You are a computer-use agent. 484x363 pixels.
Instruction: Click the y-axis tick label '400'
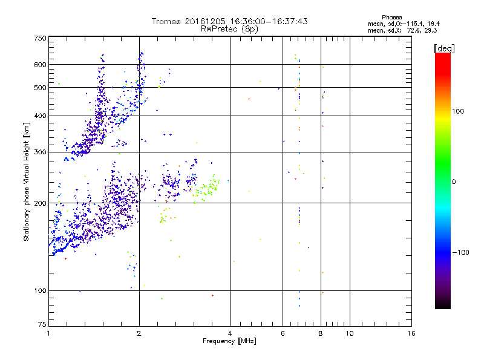(x=40, y=116)
